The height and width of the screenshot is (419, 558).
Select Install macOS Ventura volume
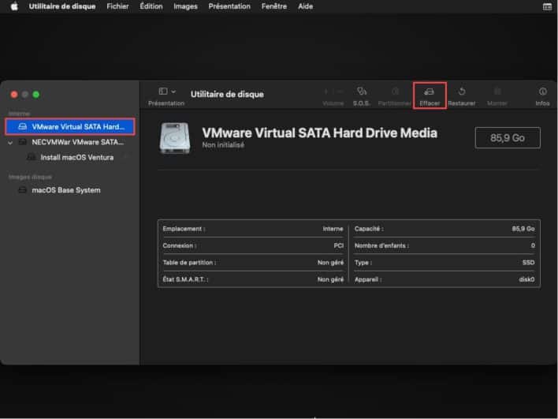[76, 157]
